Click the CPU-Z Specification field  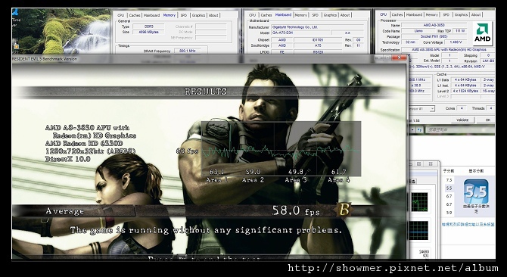[447, 49]
